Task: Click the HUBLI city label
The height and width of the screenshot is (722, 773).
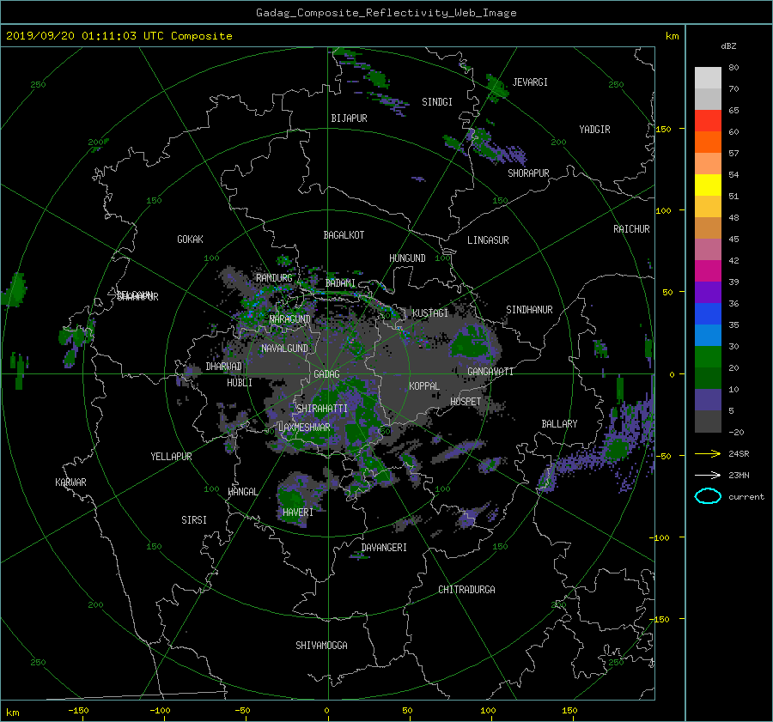Action: (x=239, y=383)
